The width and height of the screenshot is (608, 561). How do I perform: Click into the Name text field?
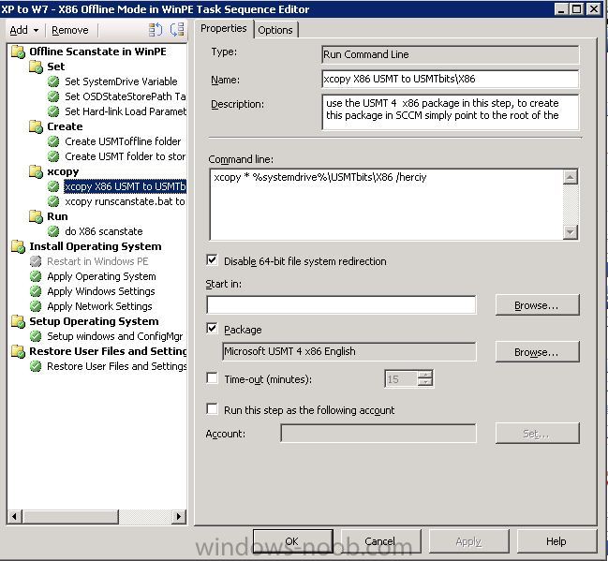pos(451,79)
